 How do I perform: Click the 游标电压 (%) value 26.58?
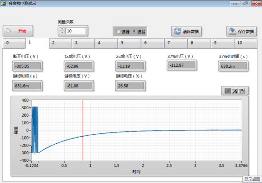(131, 86)
